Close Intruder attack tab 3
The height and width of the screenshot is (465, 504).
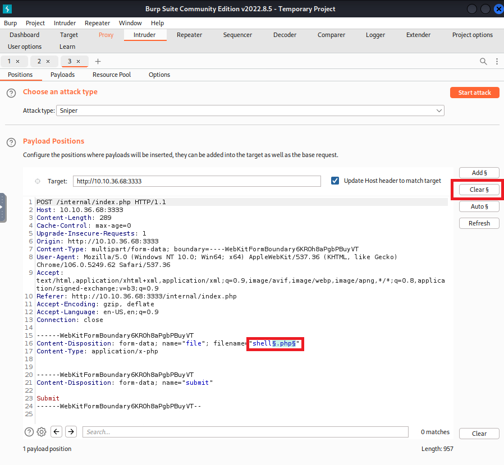(78, 61)
